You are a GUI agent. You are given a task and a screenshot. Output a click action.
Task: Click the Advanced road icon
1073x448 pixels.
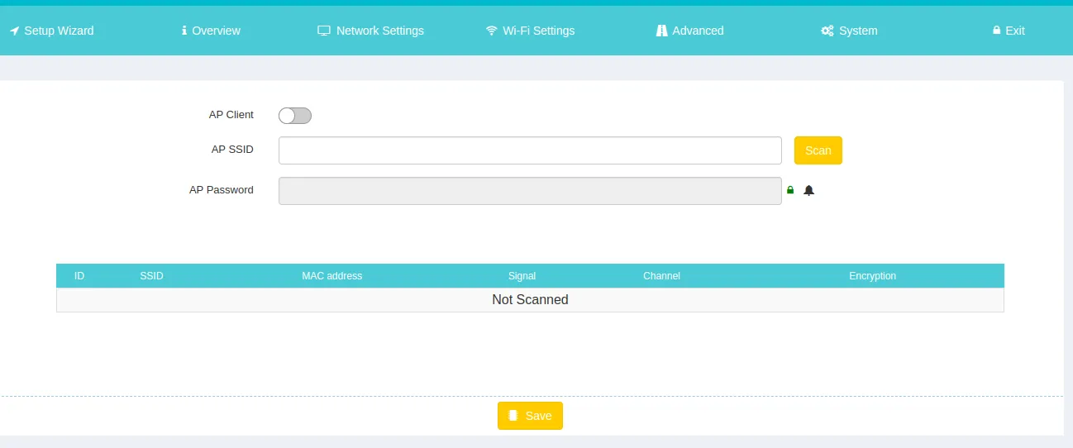(x=661, y=31)
